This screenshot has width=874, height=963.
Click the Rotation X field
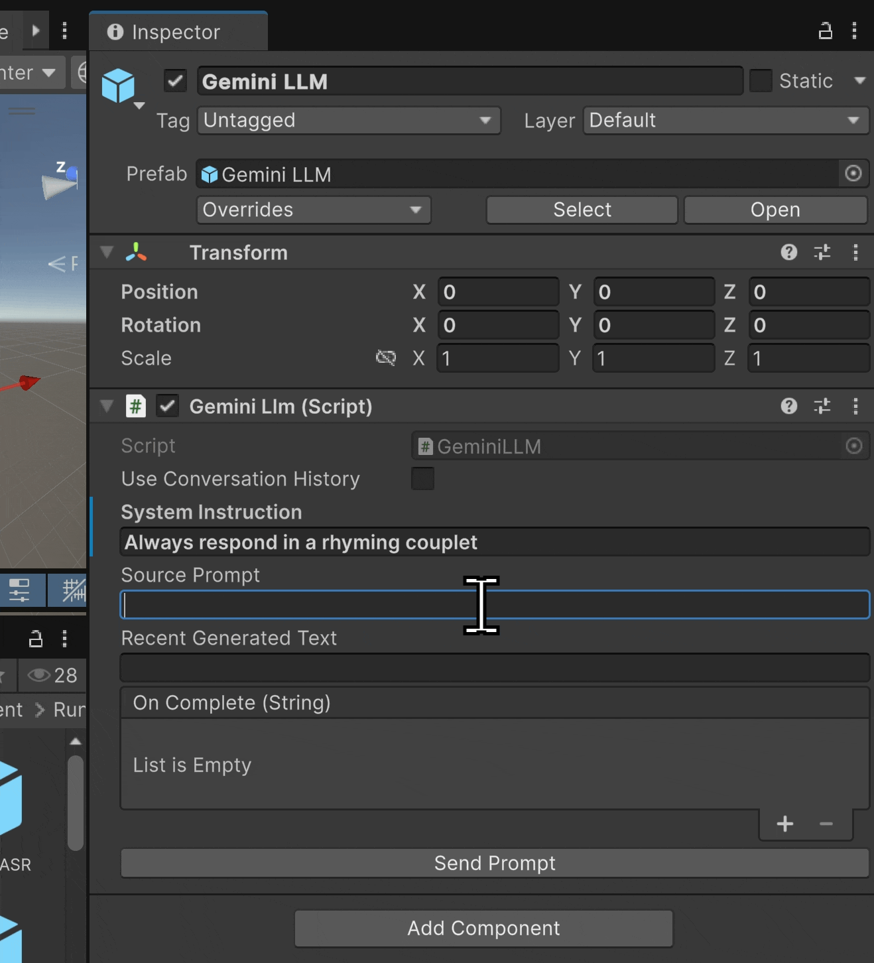pos(498,325)
